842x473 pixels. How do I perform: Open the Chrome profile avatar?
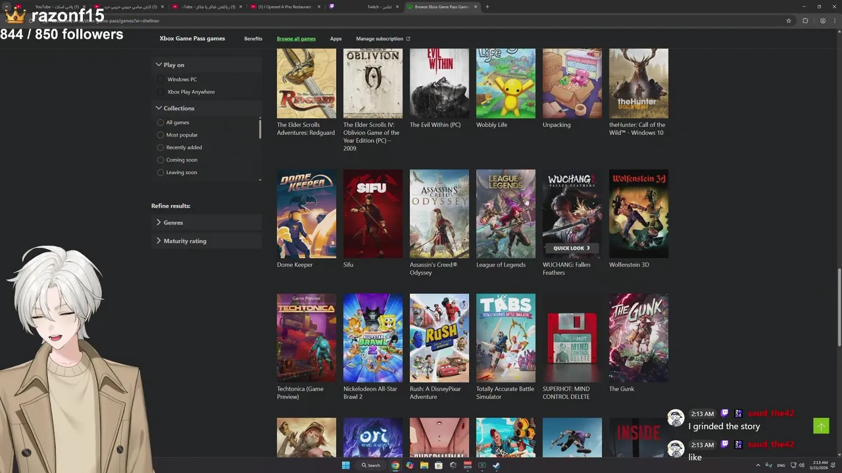pos(822,20)
